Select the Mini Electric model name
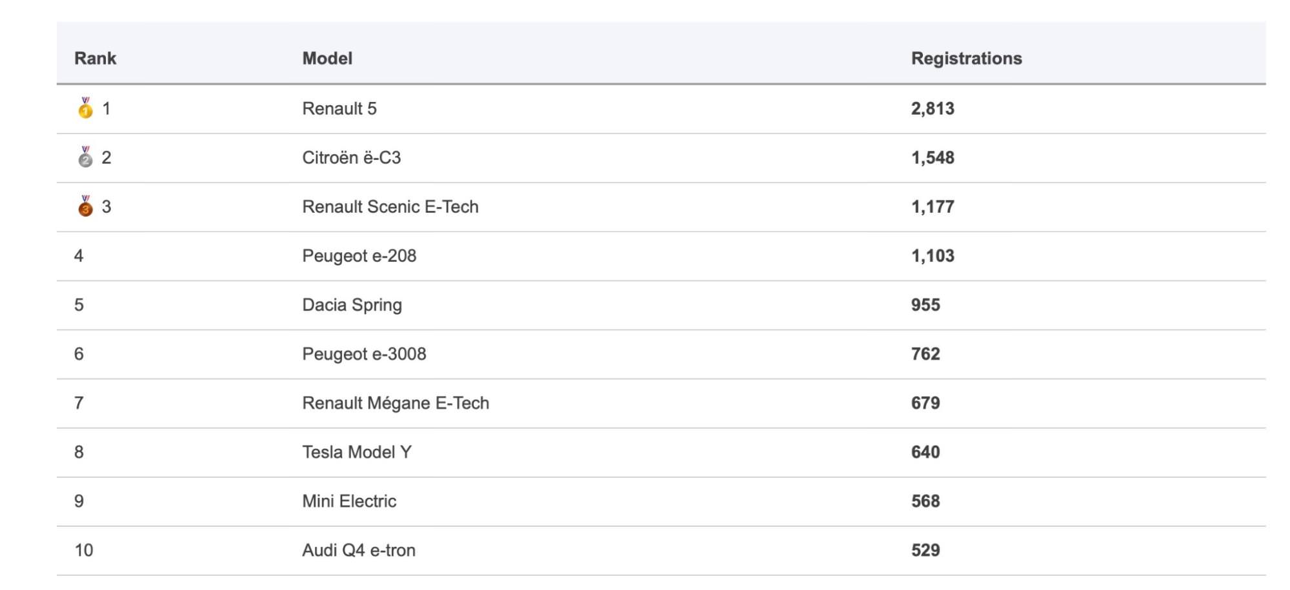This screenshot has width=1290, height=590. pos(349,501)
